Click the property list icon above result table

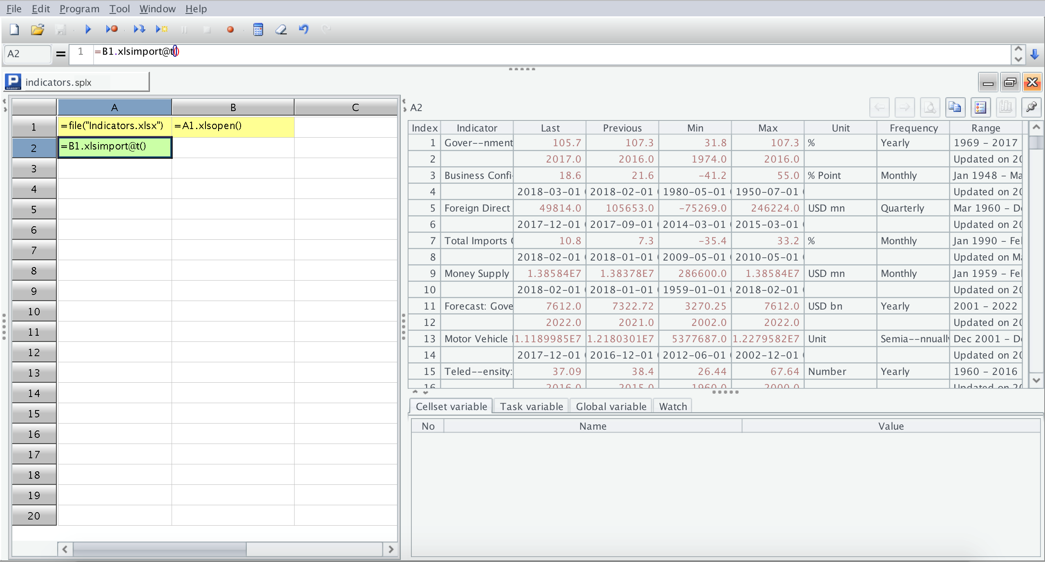(x=980, y=107)
